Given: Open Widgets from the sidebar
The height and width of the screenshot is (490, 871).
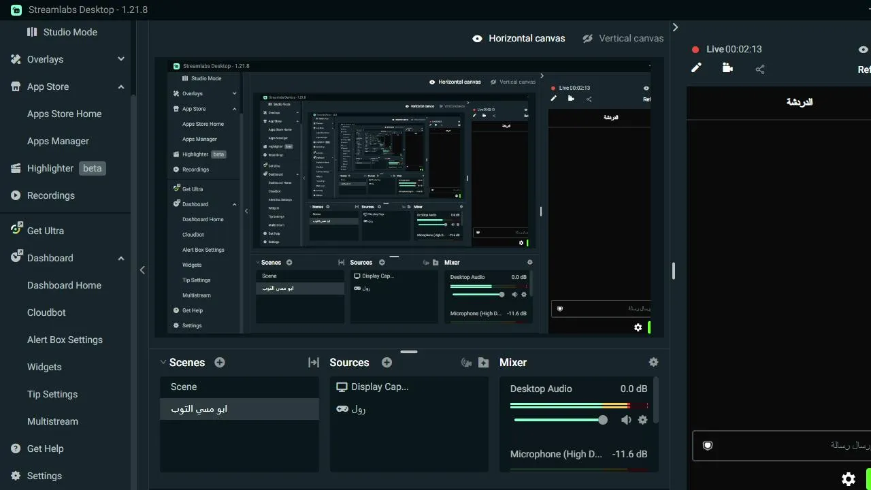Looking at the screenshot, I should [44, 367].
